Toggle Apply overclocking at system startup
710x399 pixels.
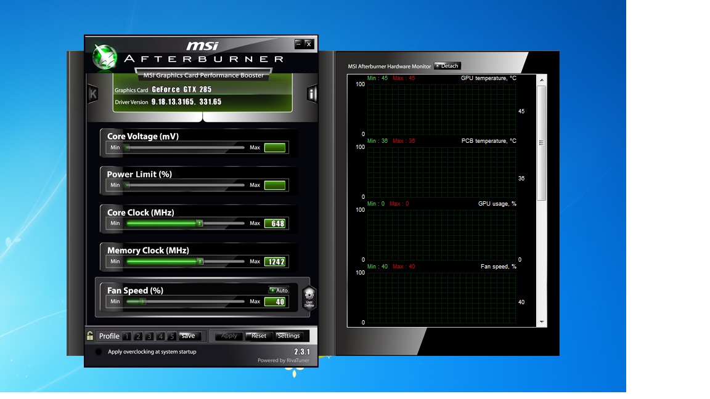click(98, 352)
